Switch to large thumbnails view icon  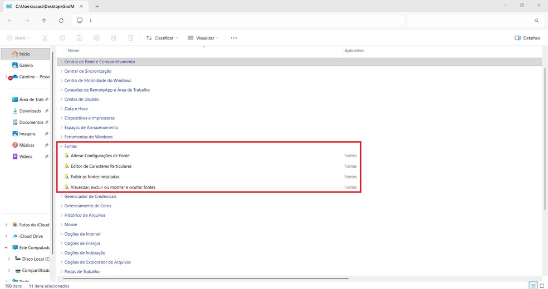(542, 286)
